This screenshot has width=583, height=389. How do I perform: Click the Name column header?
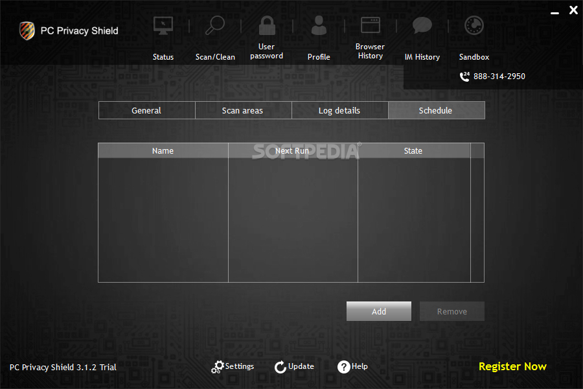(163, 151)
